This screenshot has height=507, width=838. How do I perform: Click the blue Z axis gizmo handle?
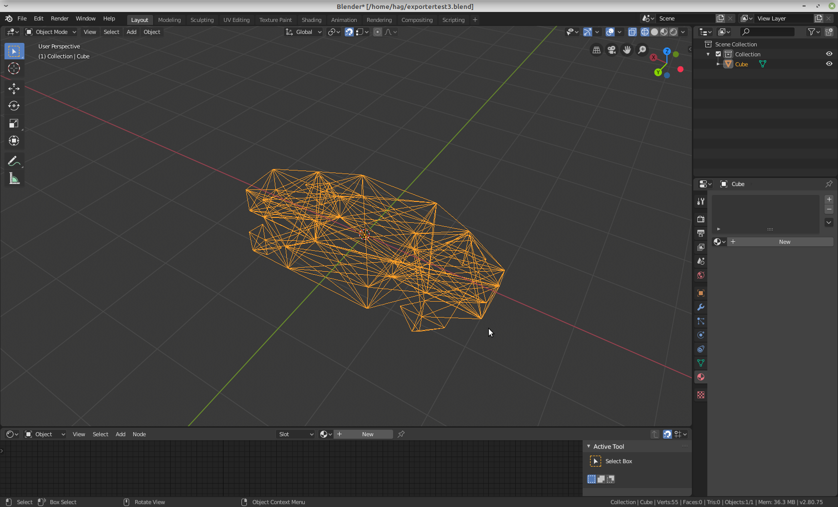[x=667, y=51]
